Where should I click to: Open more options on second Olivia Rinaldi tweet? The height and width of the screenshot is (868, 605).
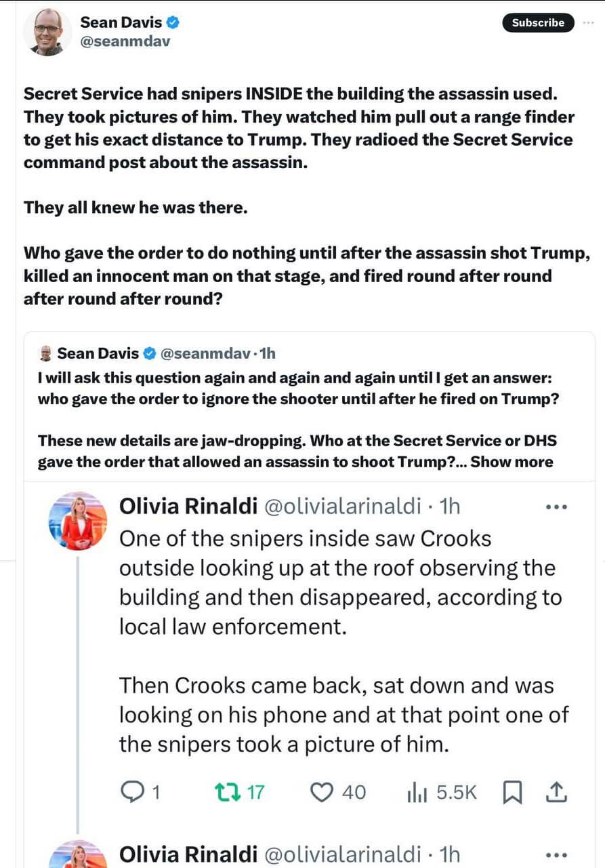(556, 854)
